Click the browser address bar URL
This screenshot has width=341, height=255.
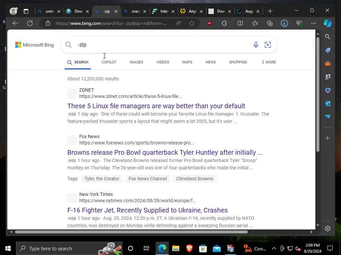(111, 23)
